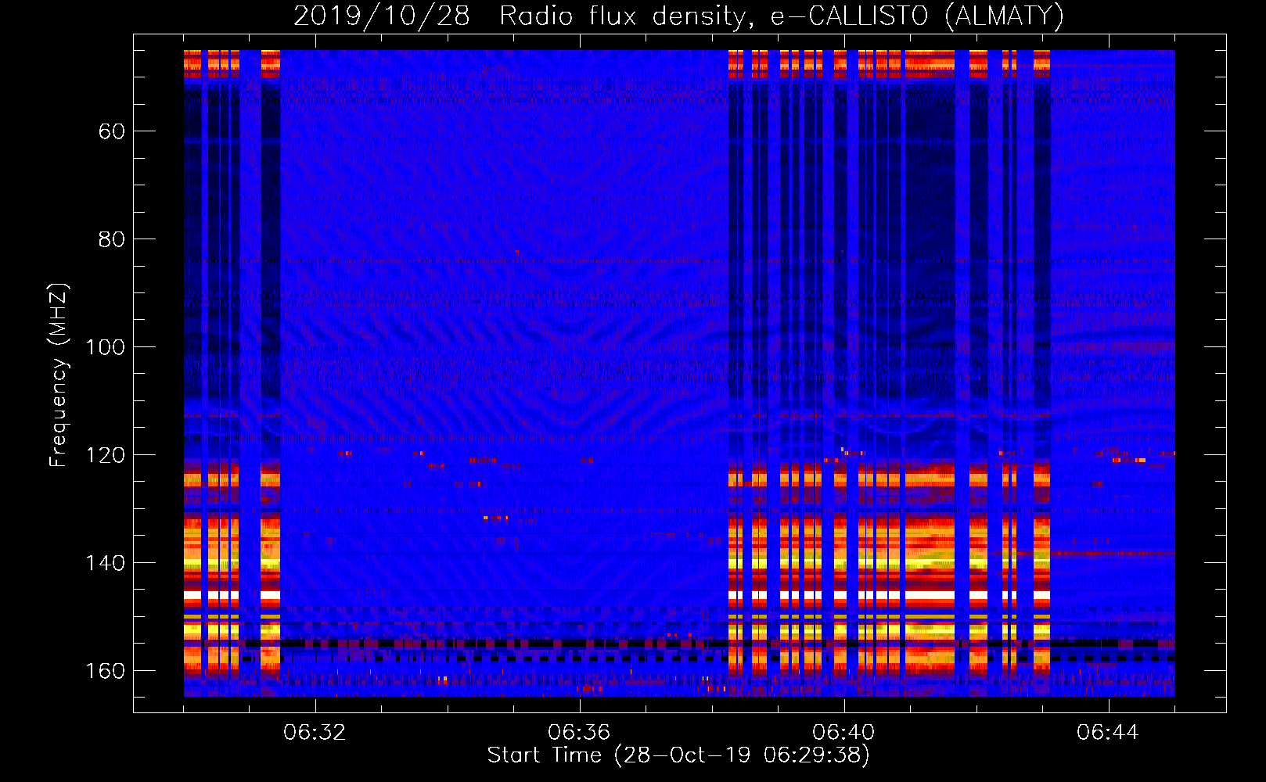Select the 80 frequency tick label
1266x782 pixels.
point(112,239)
